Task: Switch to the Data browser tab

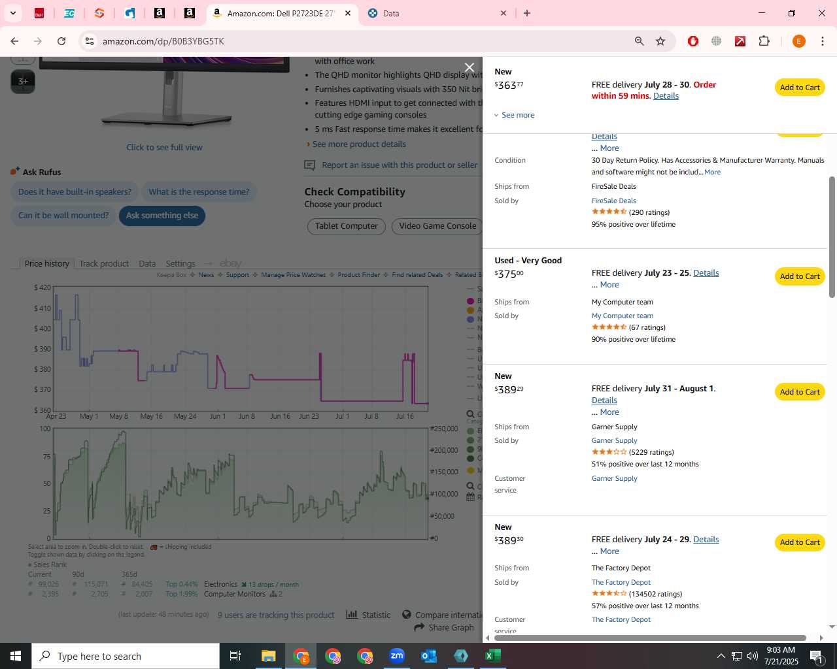Action: tap(437, 13)
